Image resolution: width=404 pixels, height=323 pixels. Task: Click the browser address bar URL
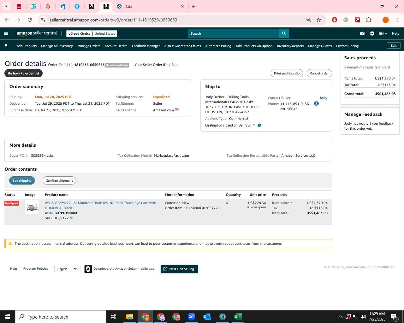click(x=113, y=20)
